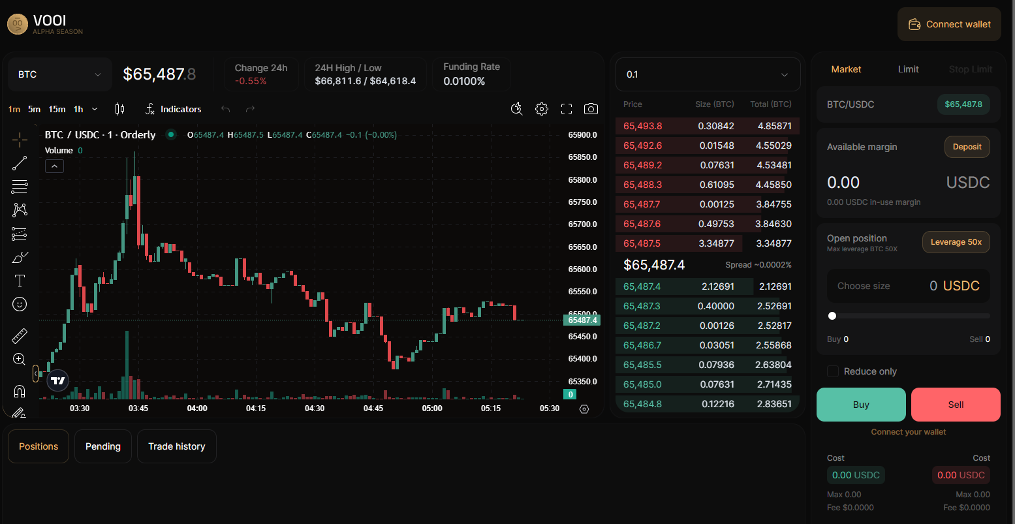Take a chart snapshot with camera icon
This screenshot has height=524, width=1015.
click(591, 109)
